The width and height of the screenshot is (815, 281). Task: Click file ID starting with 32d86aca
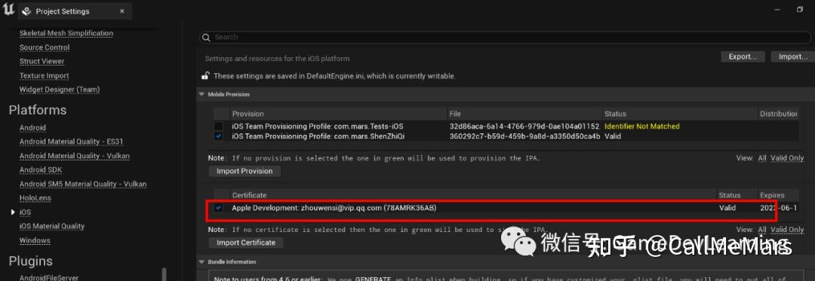tap(524, 127)
